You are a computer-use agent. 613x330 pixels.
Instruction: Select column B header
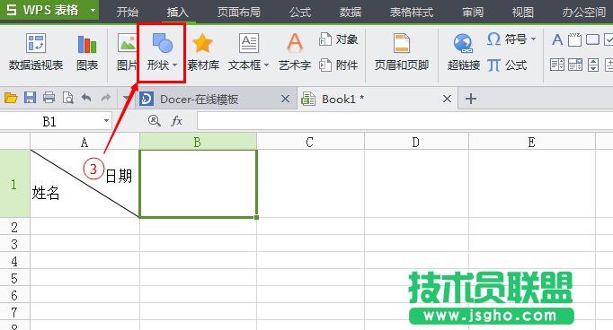(198, 142)
